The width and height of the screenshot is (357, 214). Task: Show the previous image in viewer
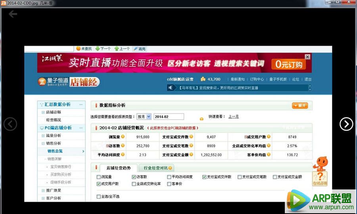pos(10,124)
